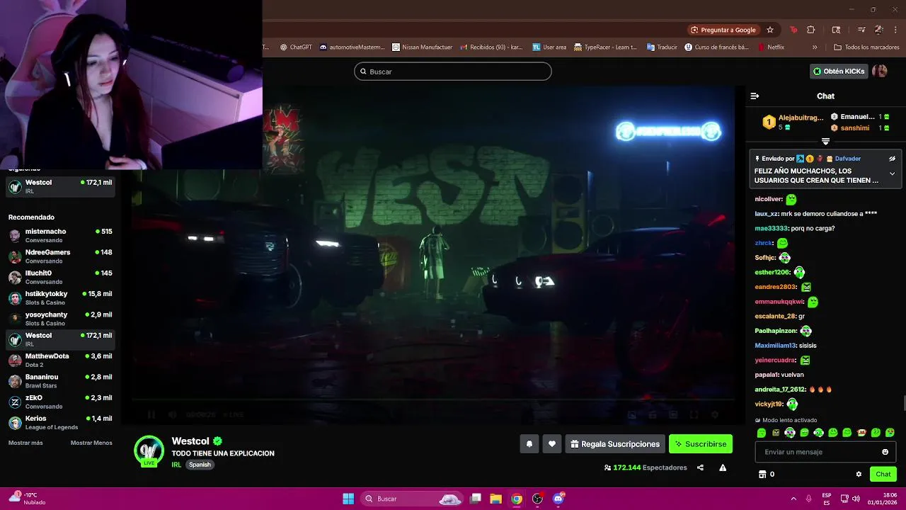Open zEKO channel in sidebar
This screenshot has height=510, width=906.
coord(60,402)
